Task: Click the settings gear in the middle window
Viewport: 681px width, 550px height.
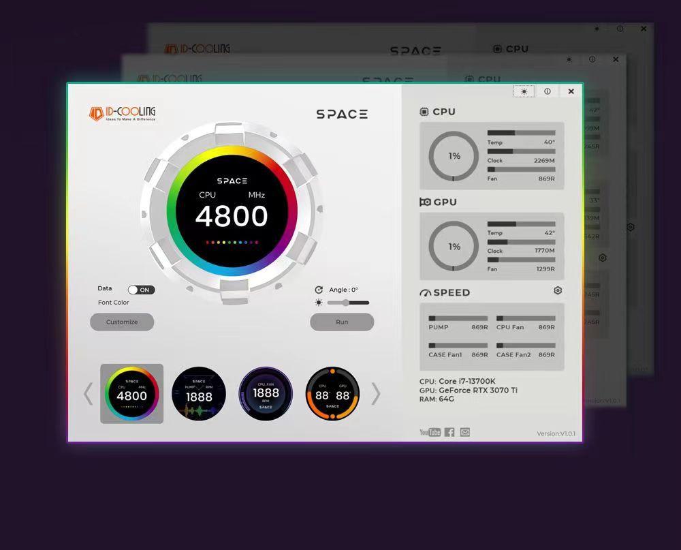Action: pyautogui.click(x=603, y=258)
